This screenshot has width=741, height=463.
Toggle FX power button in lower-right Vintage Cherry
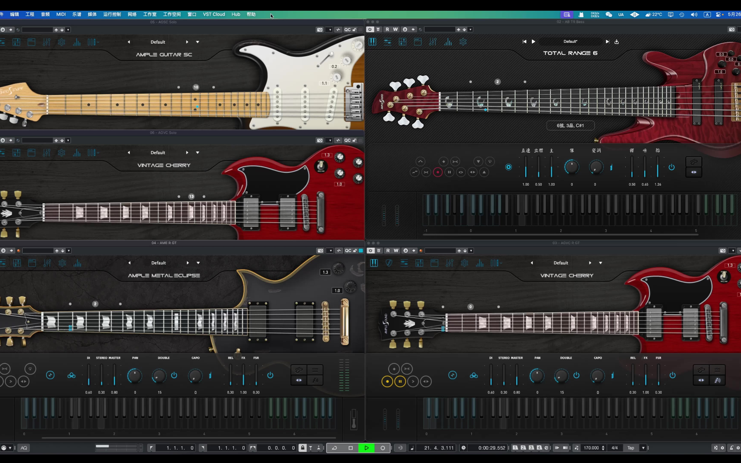[672, 375]
